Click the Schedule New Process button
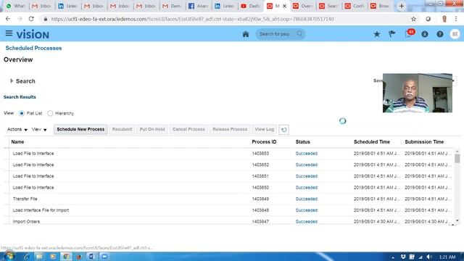The width and height of the screenshot is (464, 261). coord(80,129)
